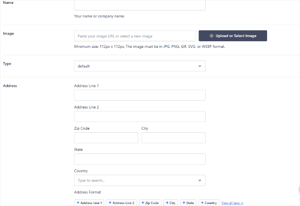Insert the plus Address Line 1 tag
This screenshot has height=206, width=300.
coord(89,203)
